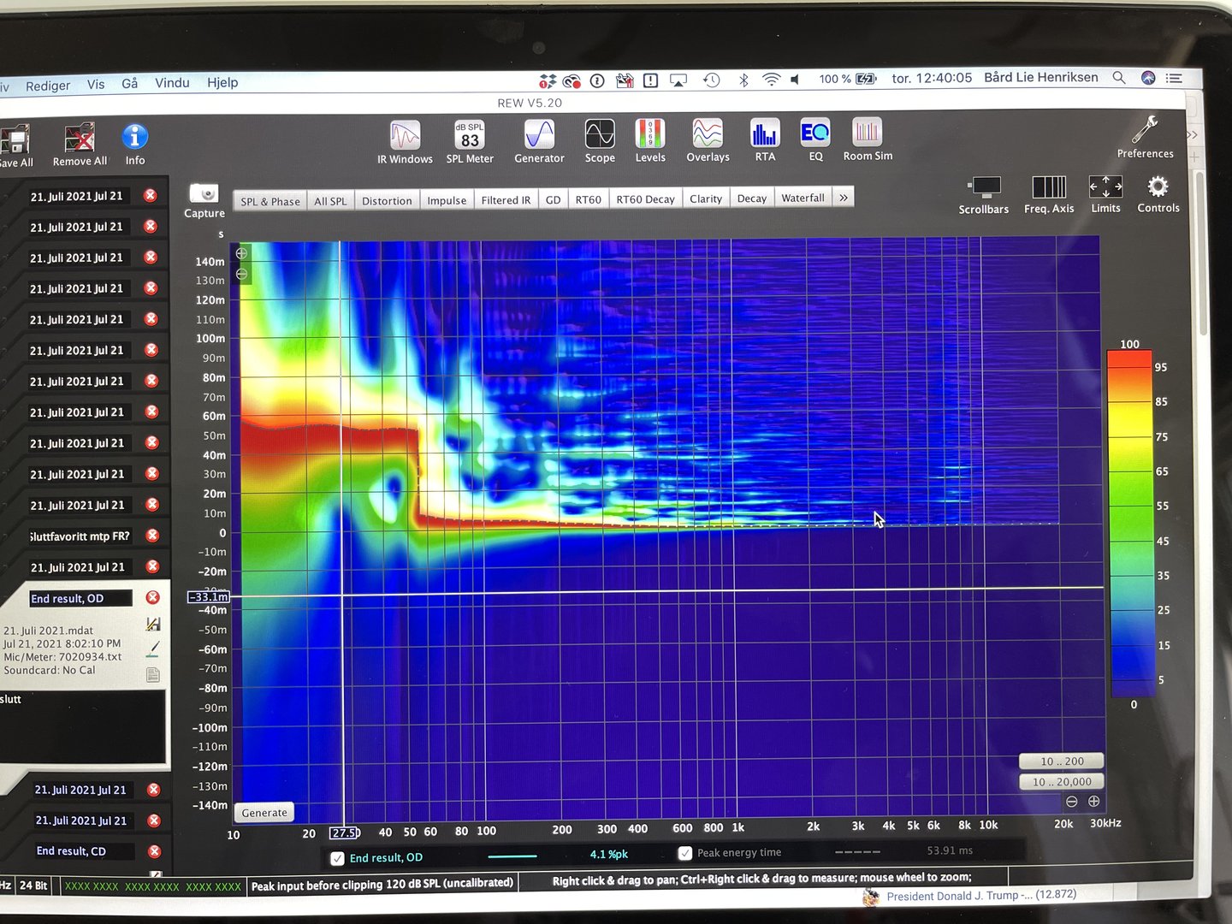Open the graph Limits panel
This screenshot has width=1232, height=924.
tap(1105, 187)
